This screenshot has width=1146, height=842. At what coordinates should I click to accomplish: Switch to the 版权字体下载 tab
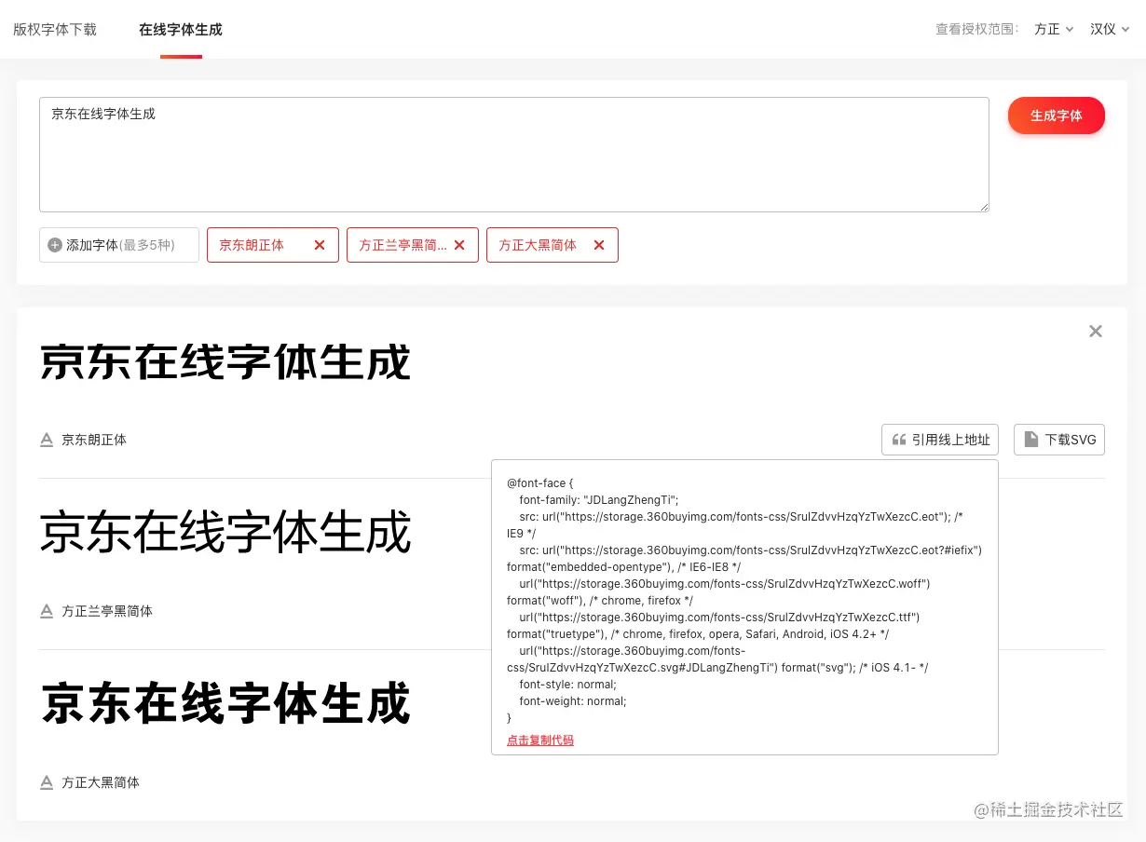(x=55, y=29)
